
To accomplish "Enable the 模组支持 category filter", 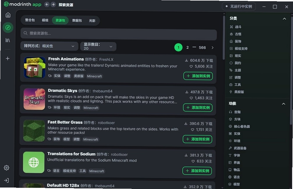I will coord(238,48).
